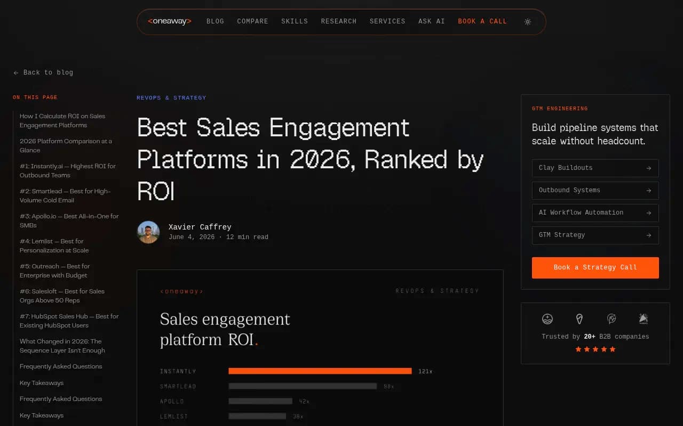Click the LEMLIST ROI bar
Image resolution: width=683 pixels, height=426 pixels.
point(257,416)
